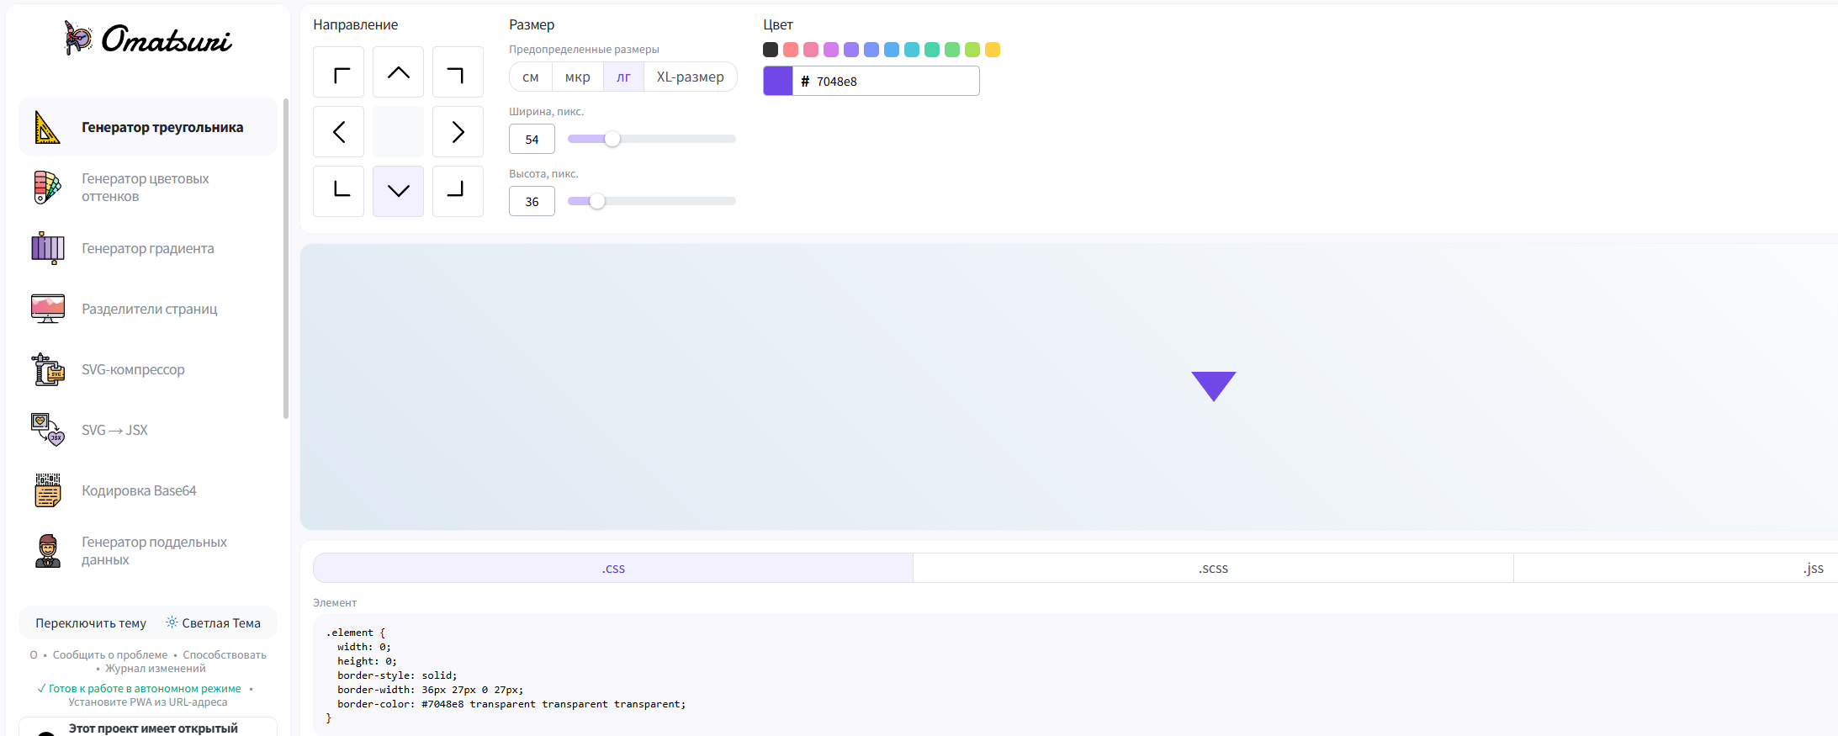This screenshot has width=1838, height=736.
Task: Click the 'Направление' heading
Action: click(356, 25)
